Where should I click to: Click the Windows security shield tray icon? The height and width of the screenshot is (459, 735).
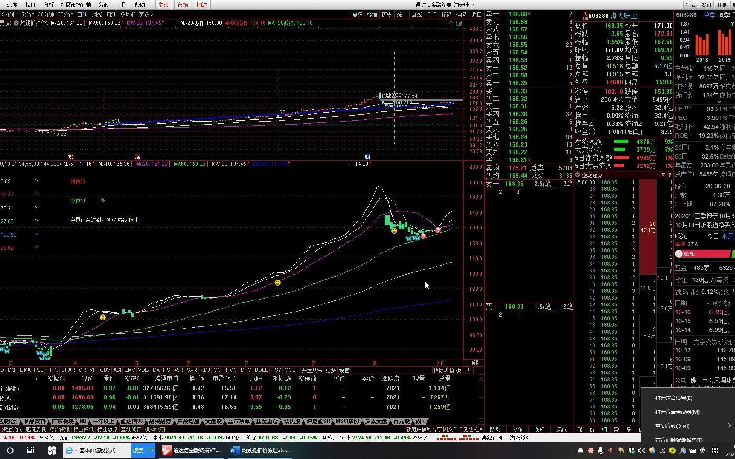(x=632, y=450)
